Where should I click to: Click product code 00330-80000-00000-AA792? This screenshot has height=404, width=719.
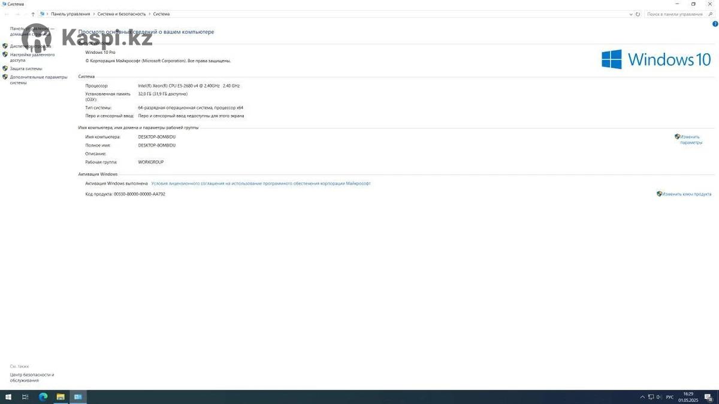point(140,194)
